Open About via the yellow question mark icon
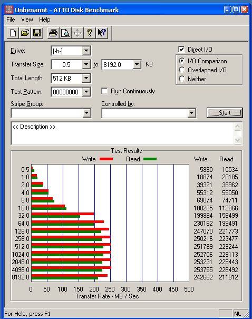 coord(90,33)
